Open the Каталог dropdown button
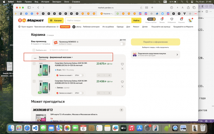The width and height of the screenshot is (214, 134). pyautogui.click(x=56, y=20)
